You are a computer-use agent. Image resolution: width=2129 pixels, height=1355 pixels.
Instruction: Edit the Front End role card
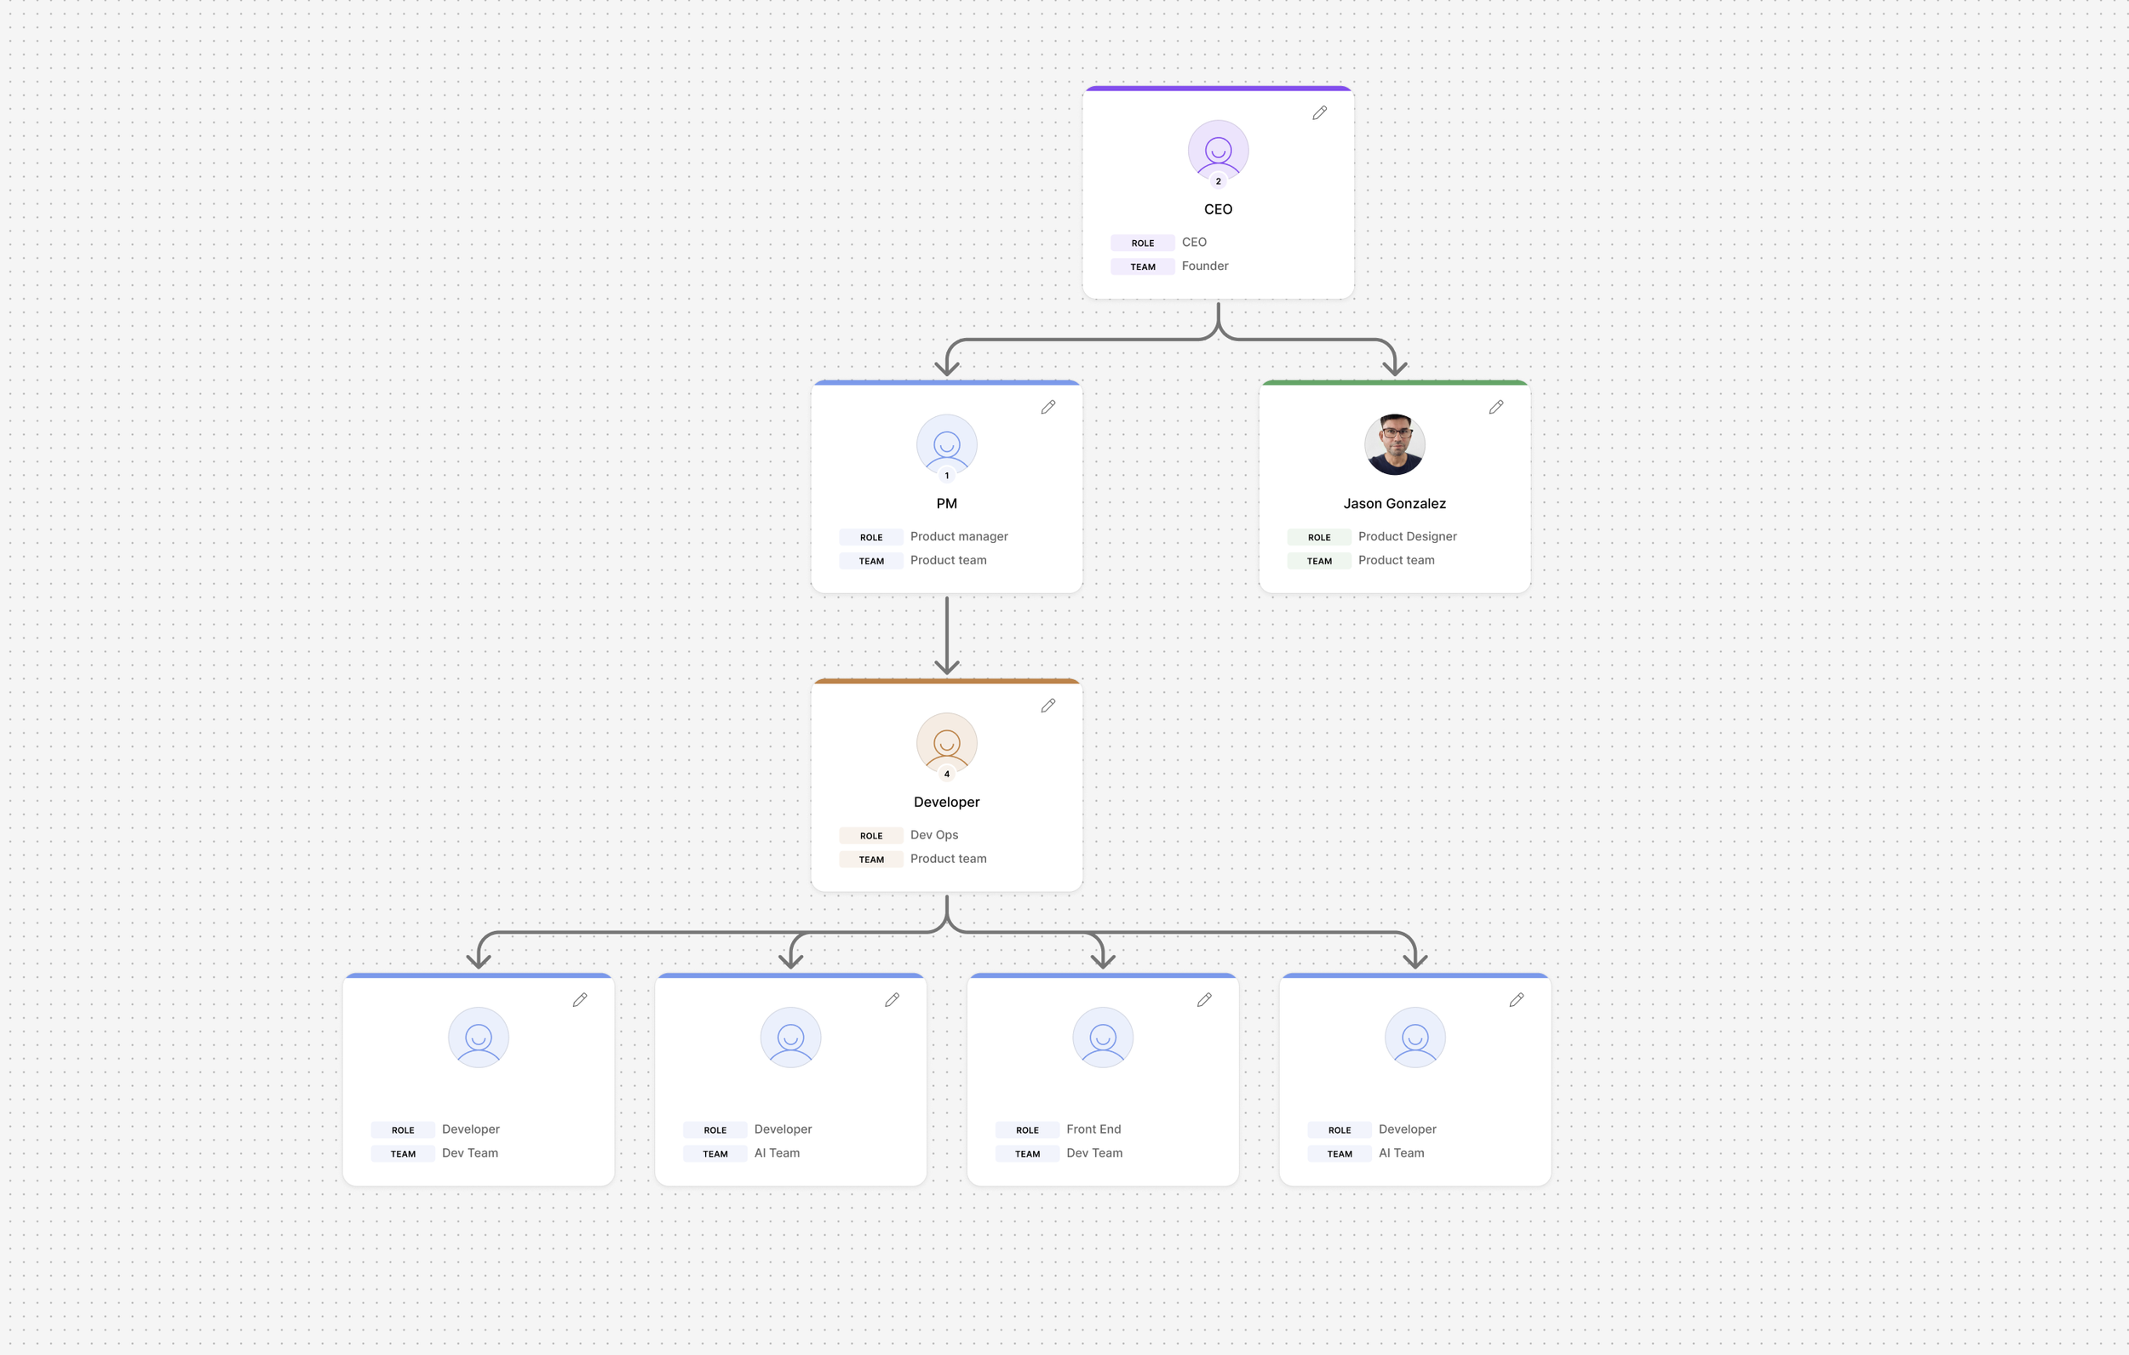[1204, 1000]
